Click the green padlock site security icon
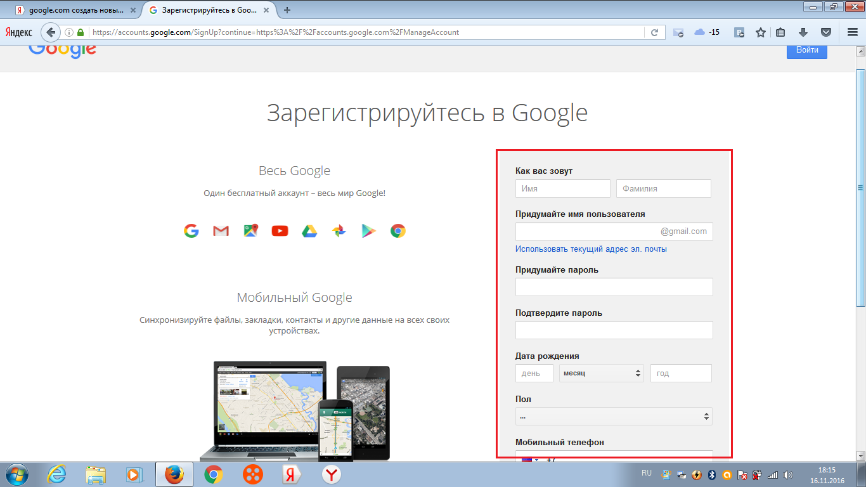Viewport: 866px width, 487px height. (81, 32)
